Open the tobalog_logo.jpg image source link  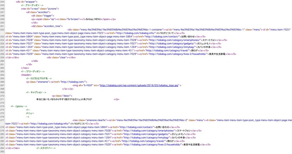point(139,85)
